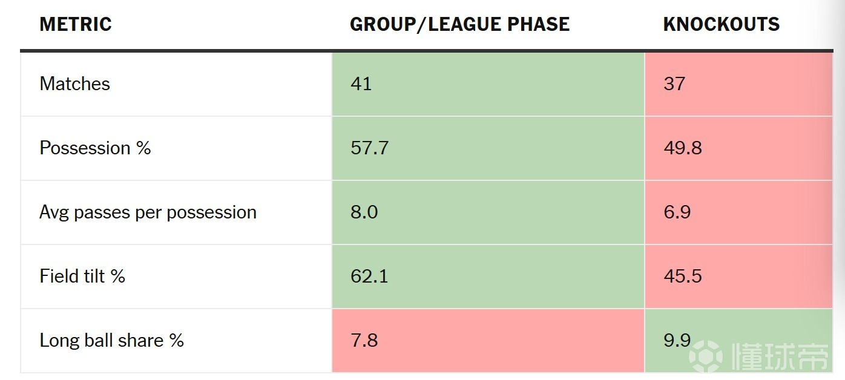845x380 pixels.
Task: Click the group phase field tilt 62.1
Action: click(369, 276)
